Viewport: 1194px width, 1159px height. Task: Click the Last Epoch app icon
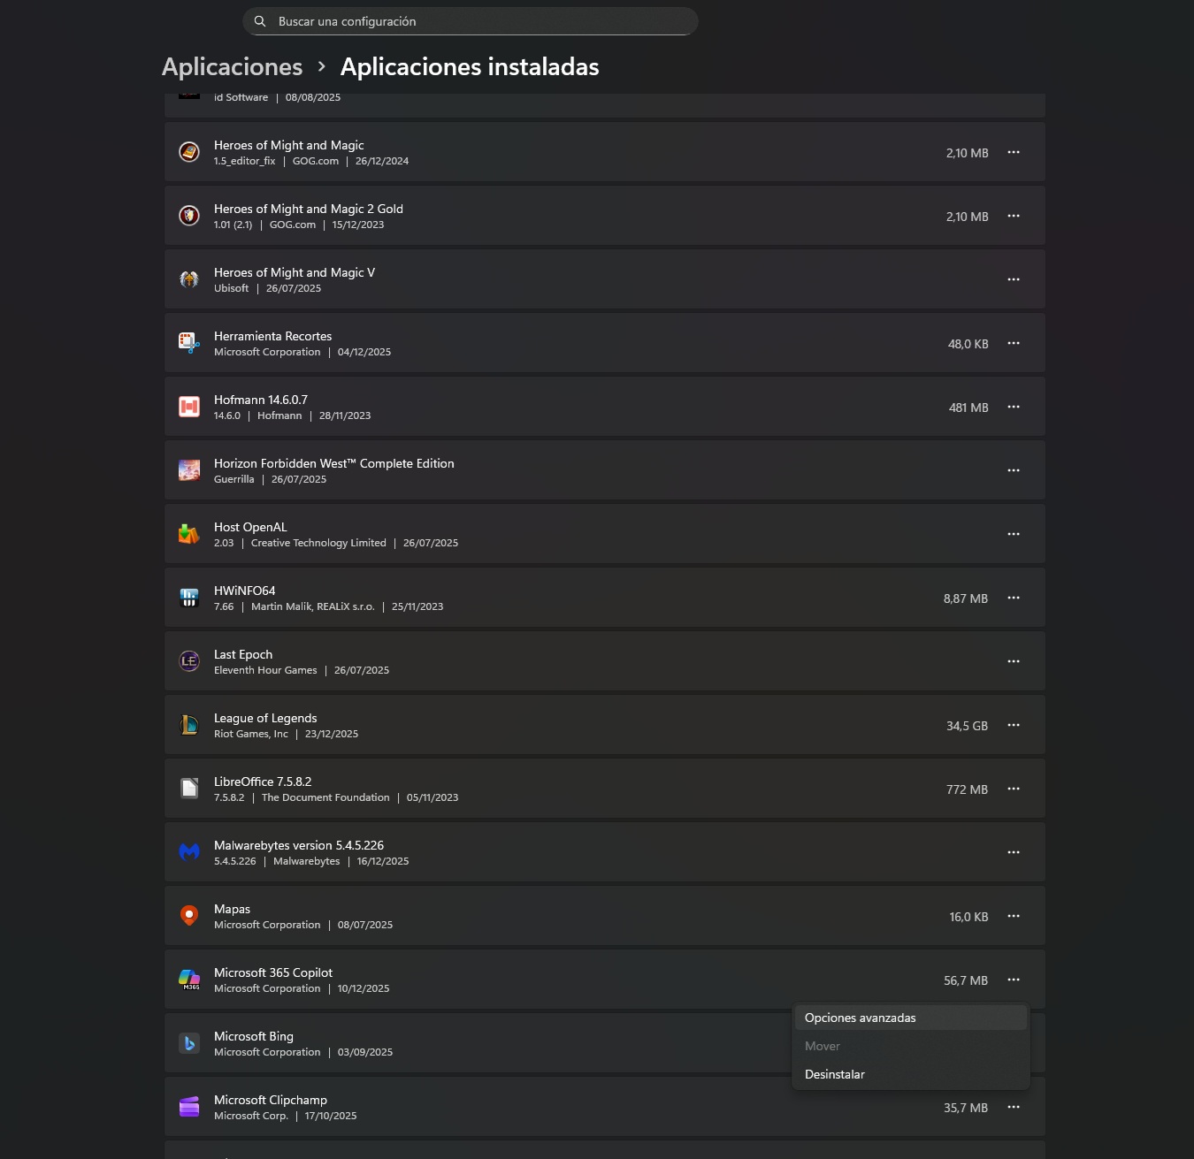[189, 661]
